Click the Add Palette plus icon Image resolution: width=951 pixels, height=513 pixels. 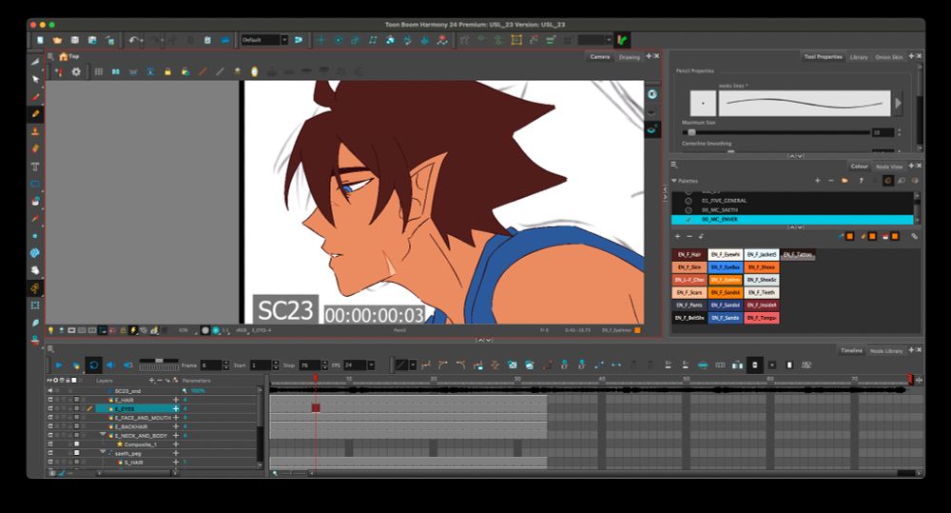tap(818, 180)
